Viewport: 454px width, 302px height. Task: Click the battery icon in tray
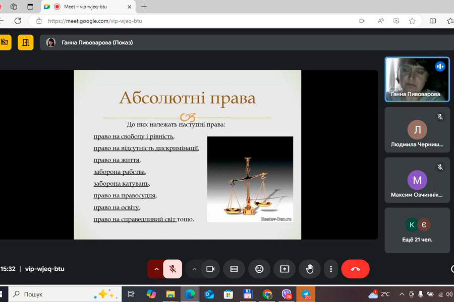pos(430,294)
